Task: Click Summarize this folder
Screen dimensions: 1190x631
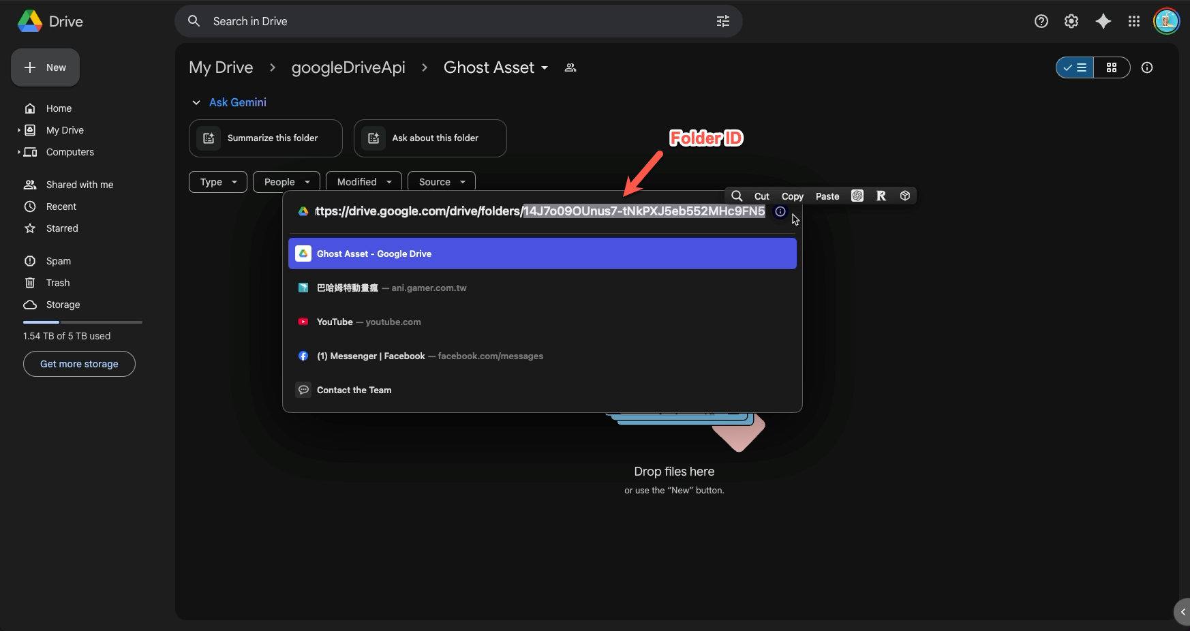Action: click(266, 138)
